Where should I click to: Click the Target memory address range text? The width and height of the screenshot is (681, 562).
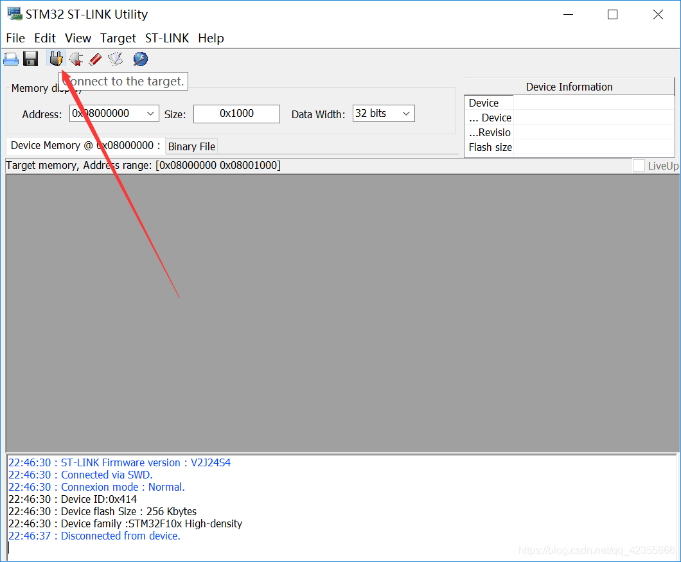(x=143, y=166)
